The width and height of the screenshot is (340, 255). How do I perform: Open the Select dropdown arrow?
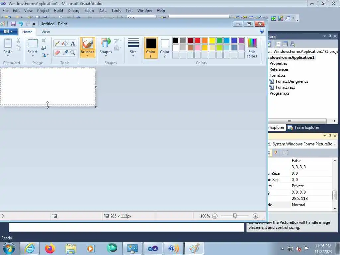coord(33,56)
